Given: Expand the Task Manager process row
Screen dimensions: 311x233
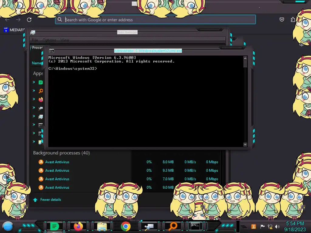Looking at the screenshot, I should tap(34, 116).
